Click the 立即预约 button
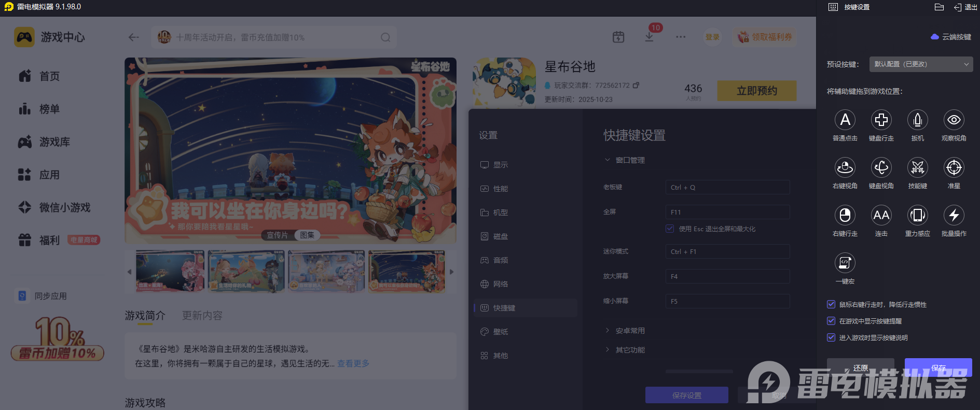 (757, 91)
